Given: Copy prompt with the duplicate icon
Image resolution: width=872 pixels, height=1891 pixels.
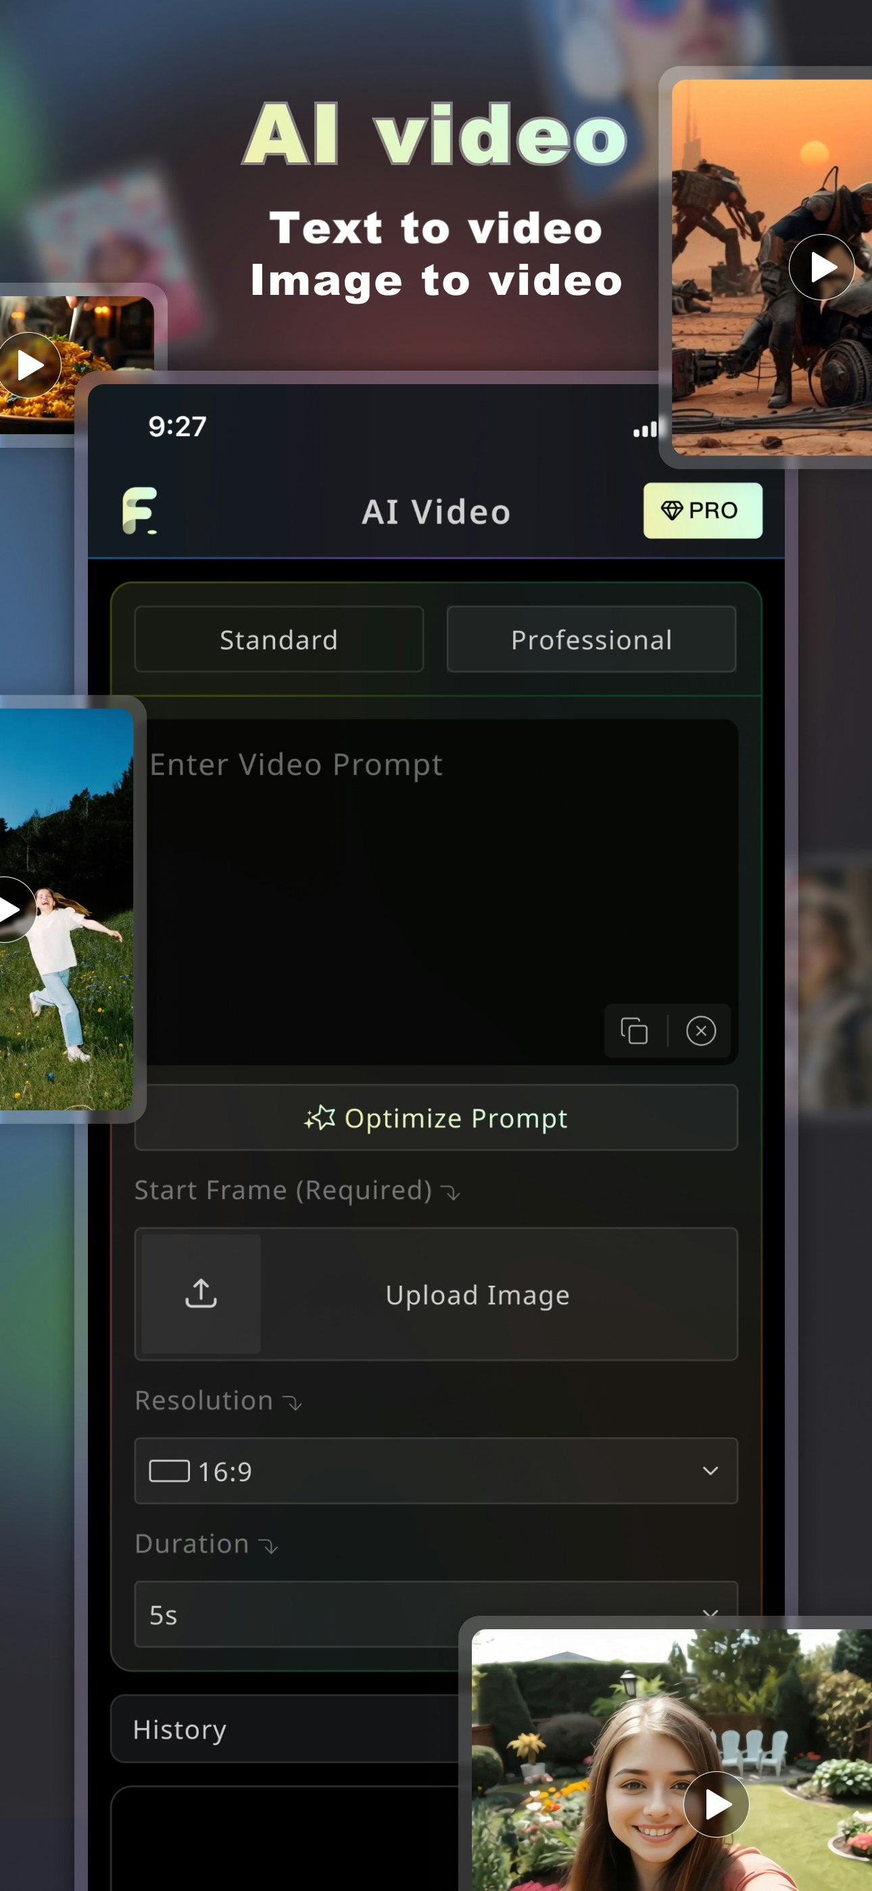Looking at the screenshot, I should [633, 1030].
